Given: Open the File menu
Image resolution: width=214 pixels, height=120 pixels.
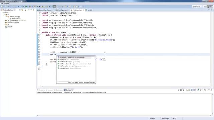Looking at the screenshot, I should [x=2, y=4].
